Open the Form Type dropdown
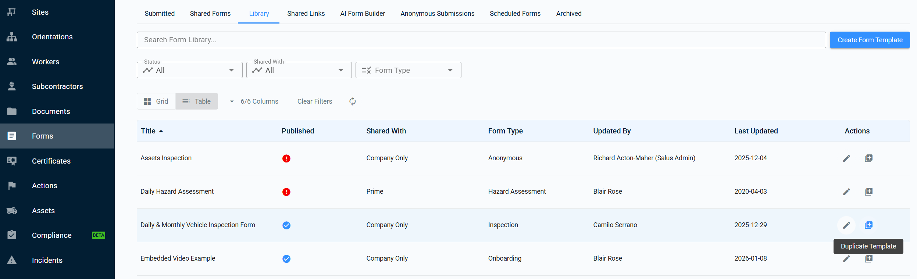This screenshot has height=279, width=917. 408,70
